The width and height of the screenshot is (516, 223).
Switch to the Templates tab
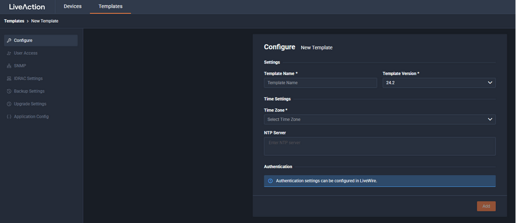pos(110,6)
